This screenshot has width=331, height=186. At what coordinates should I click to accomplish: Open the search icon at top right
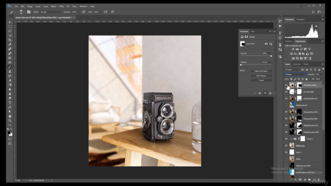point(313,12)
